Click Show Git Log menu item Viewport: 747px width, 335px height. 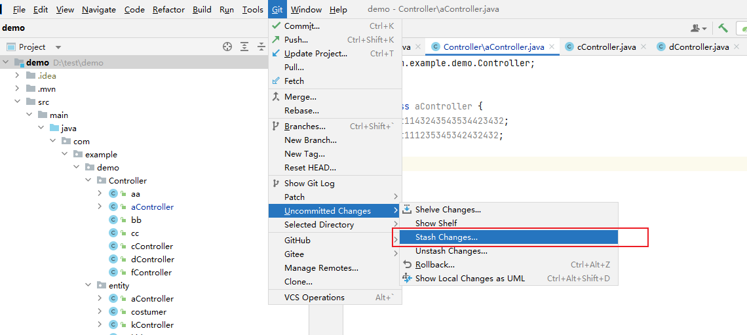point(309,184)
